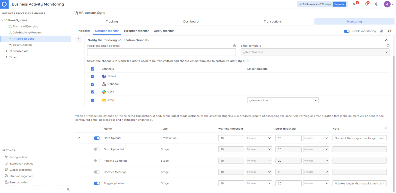Click the Recipient email address field
Screen dimensions: 396x193
[161, 52]
